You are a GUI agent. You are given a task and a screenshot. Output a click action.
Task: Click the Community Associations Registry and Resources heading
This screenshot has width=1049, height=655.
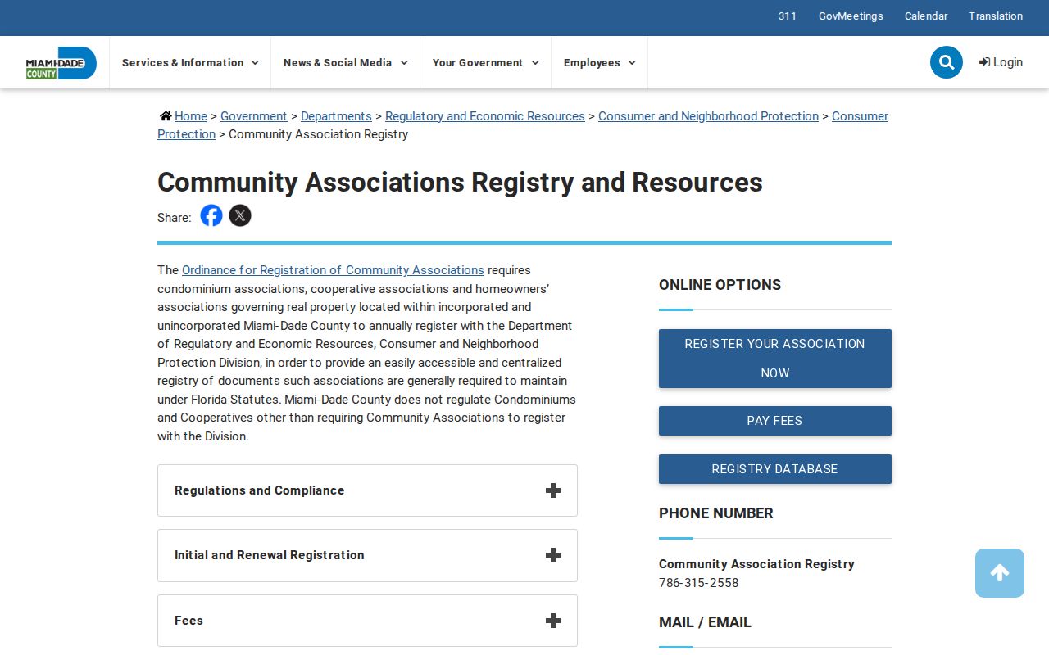[x=460, y=182]
